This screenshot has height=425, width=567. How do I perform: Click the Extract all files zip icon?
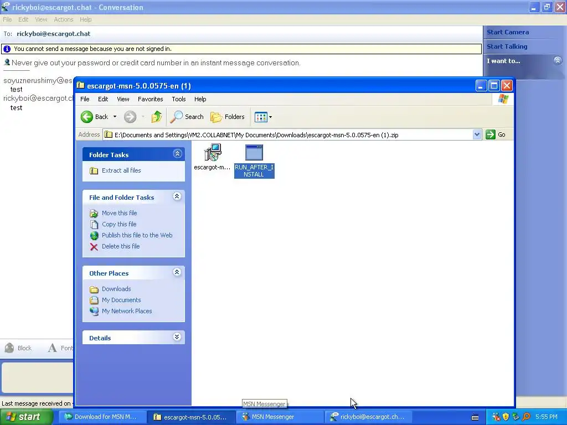point(94,170)
